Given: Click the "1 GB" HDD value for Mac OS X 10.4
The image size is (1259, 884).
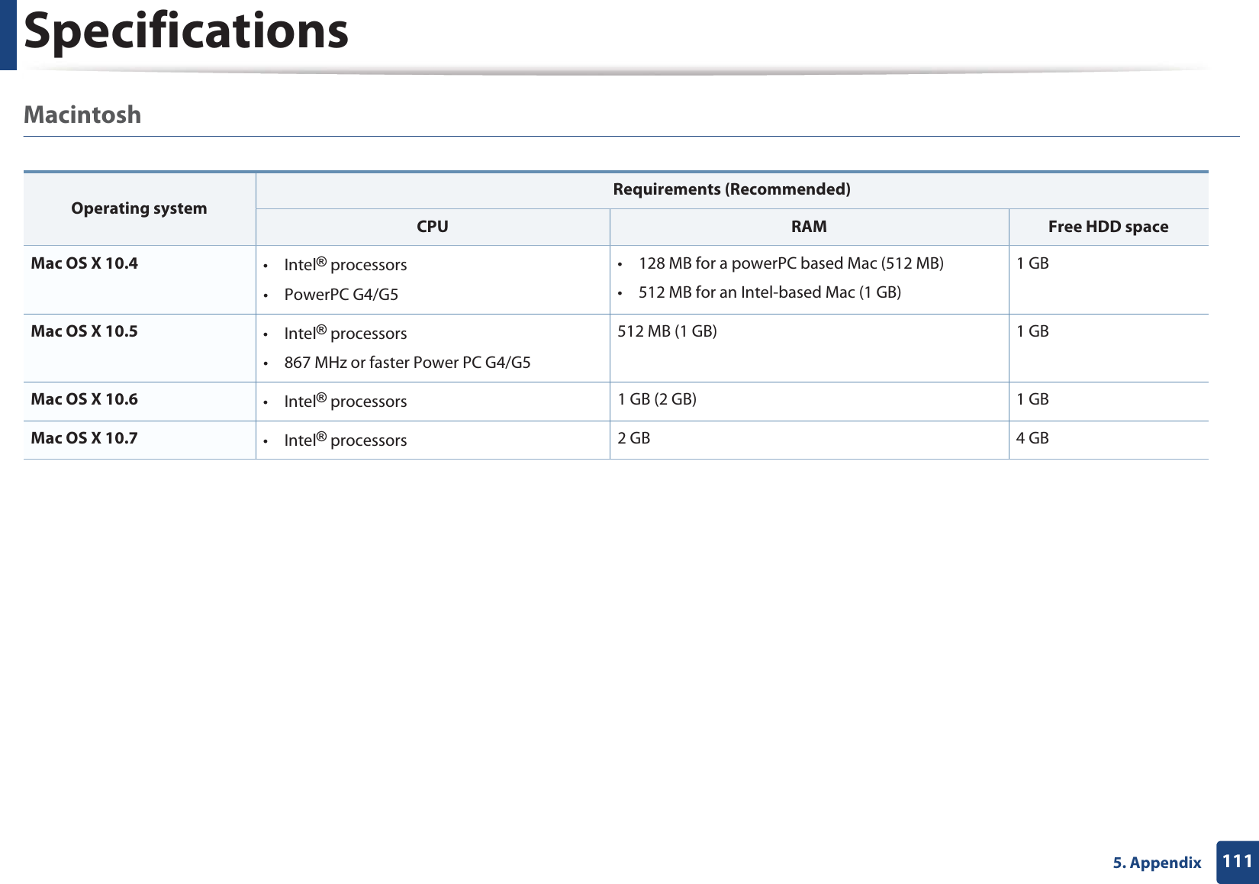Looking at the screenshot, I should 1032,263.
